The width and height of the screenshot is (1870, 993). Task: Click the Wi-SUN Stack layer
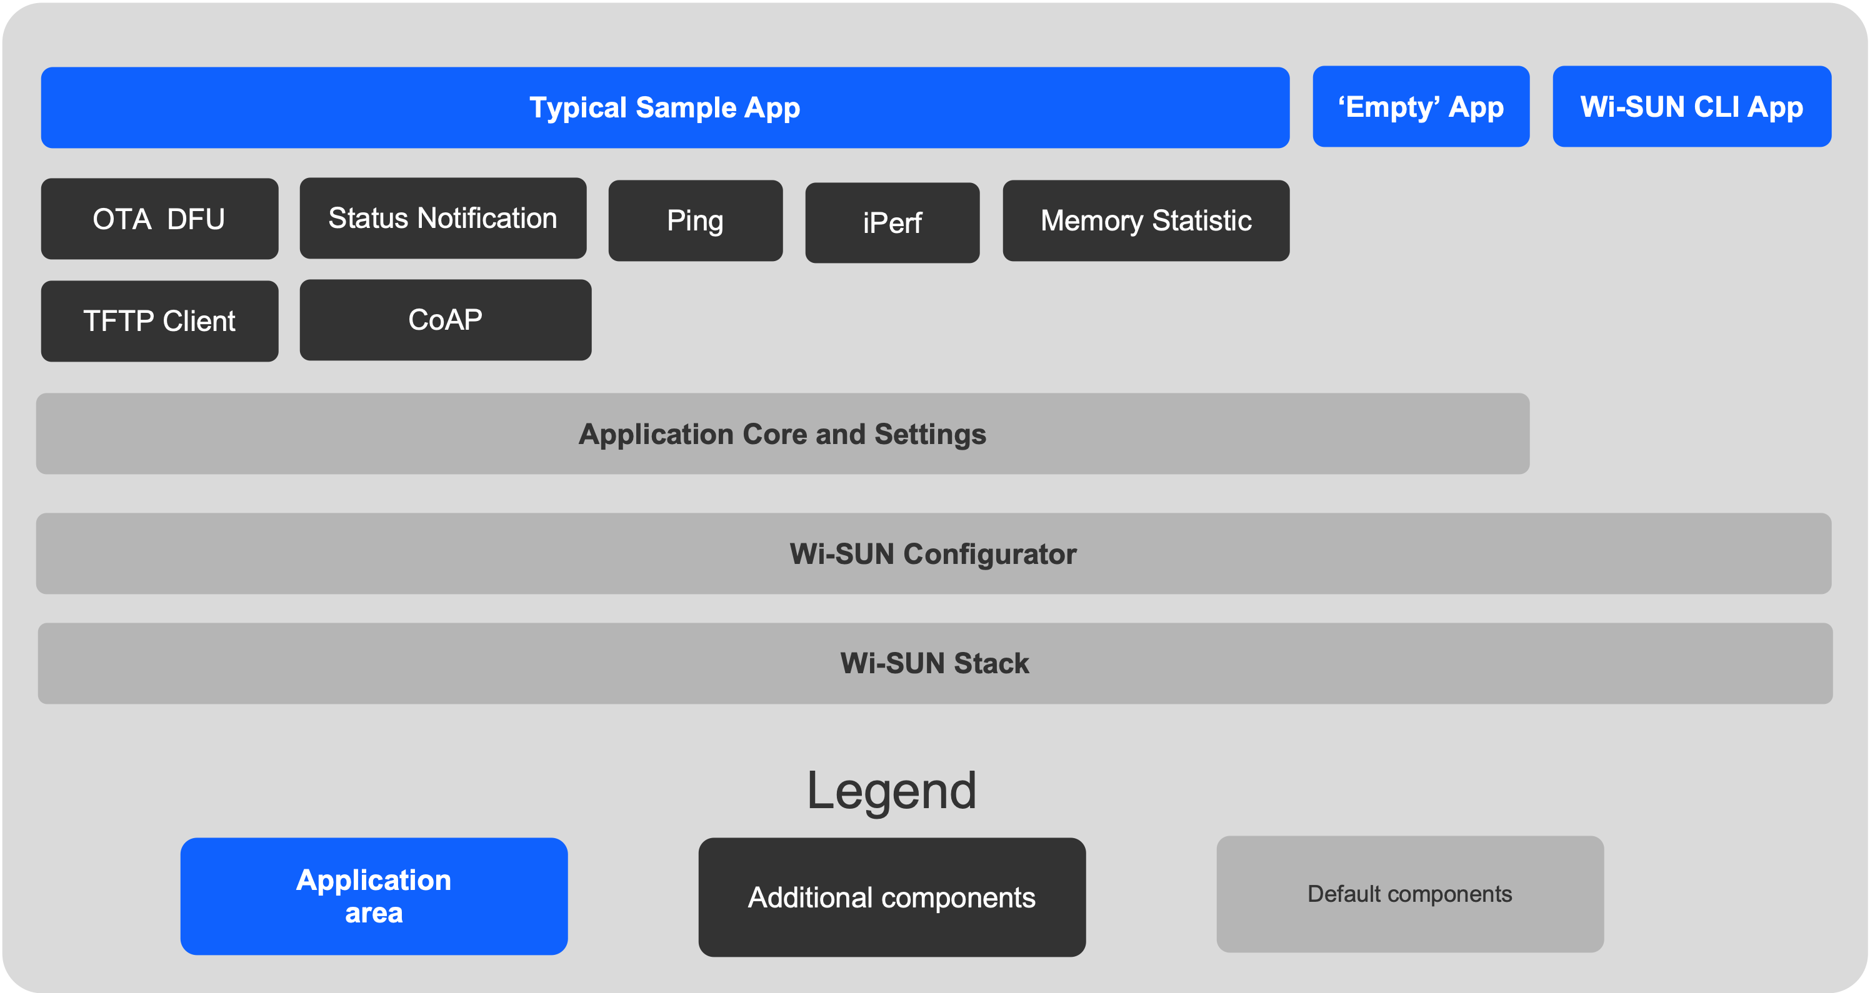coord(935,663)
